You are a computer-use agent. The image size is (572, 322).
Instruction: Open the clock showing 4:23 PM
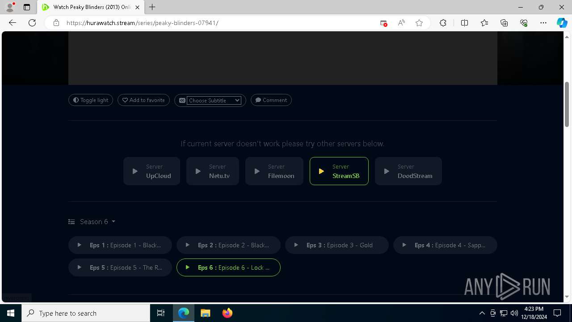534,313
